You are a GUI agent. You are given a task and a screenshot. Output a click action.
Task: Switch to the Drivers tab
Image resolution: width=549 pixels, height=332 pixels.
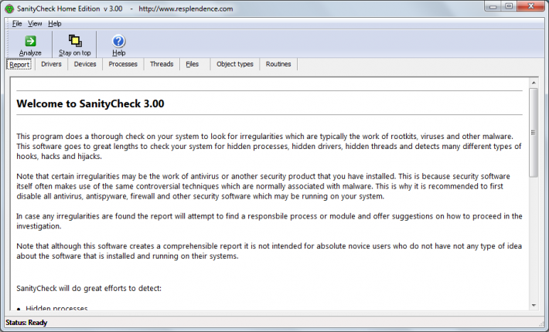point(51,64)
